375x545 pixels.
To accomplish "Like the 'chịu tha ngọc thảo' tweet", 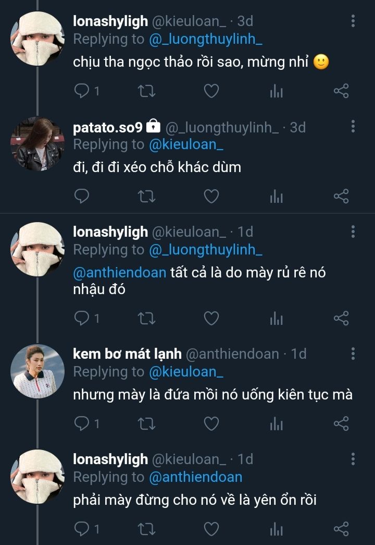I will point(211,92).
